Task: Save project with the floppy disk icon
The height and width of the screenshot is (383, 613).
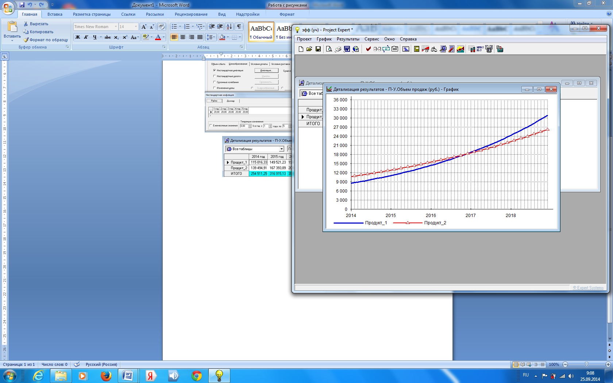Action: 318,49
